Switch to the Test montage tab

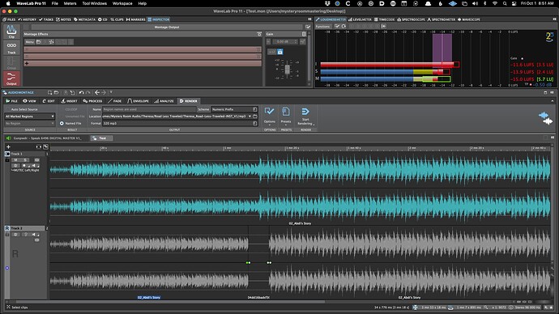pos(101,138)
